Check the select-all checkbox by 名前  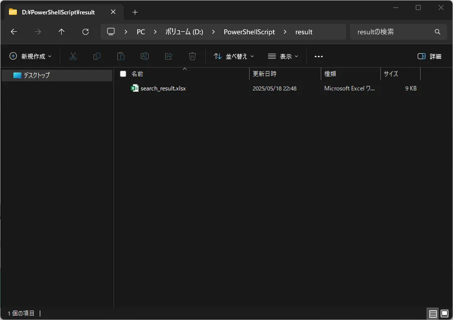(123, 74)
